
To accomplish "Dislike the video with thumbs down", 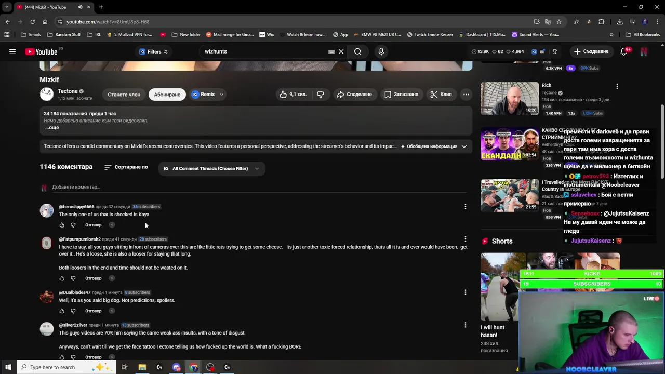I will point(321,95).
